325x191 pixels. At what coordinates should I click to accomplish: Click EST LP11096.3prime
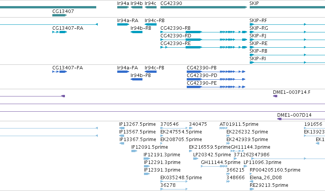[x=263, y=163]
